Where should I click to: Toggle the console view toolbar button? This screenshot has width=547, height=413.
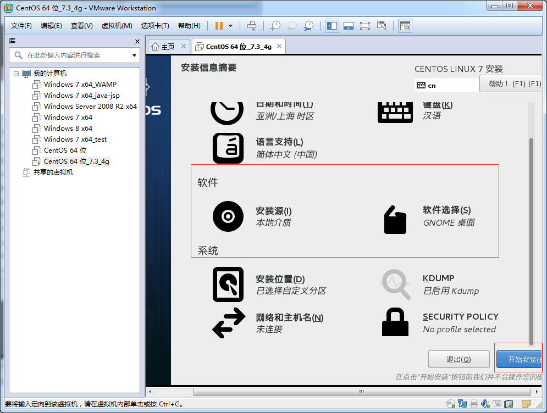pyautogui.click(x=405, y=26)
